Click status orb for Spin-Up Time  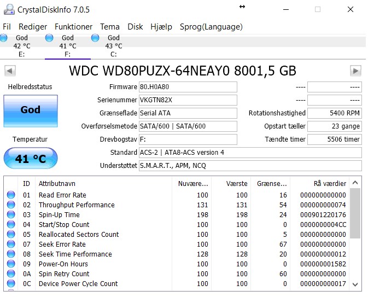tap(11, 214)
